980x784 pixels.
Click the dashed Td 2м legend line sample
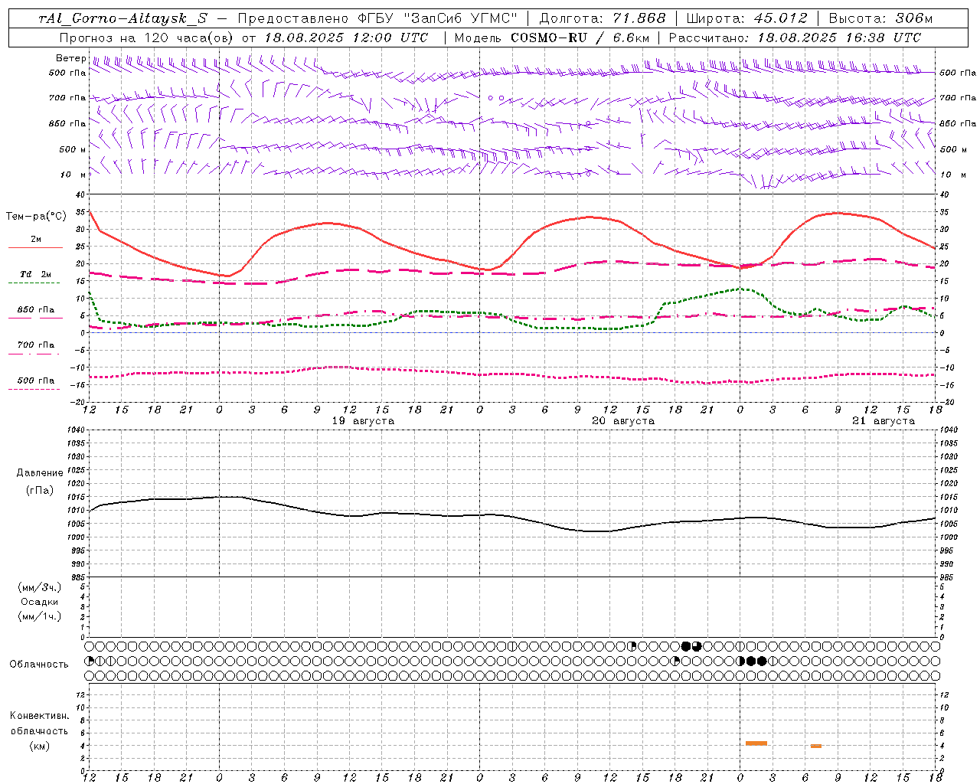34,283
